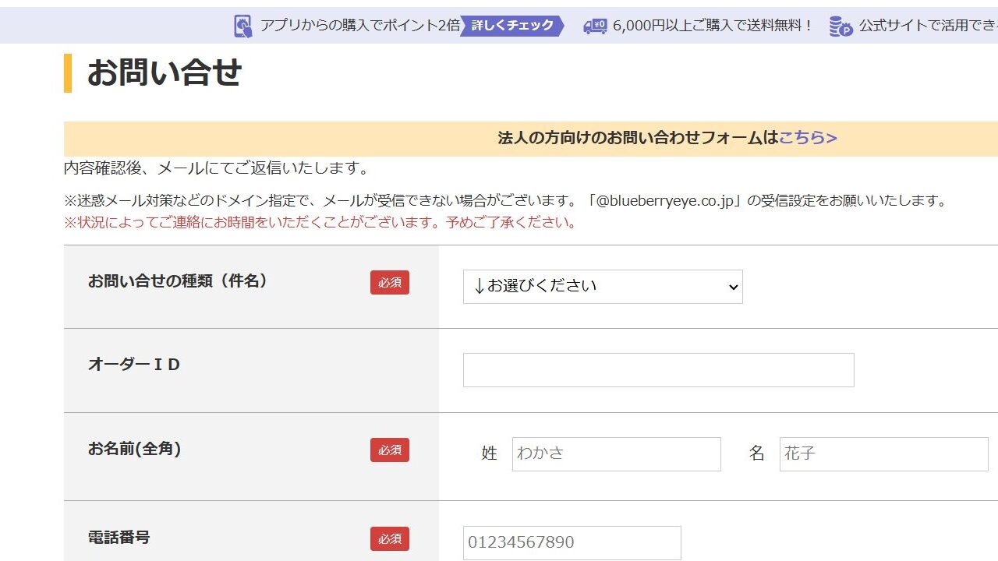Focus the オーダーID input field
The height and width of the screenshot is (561, 998).
(659, 370)
